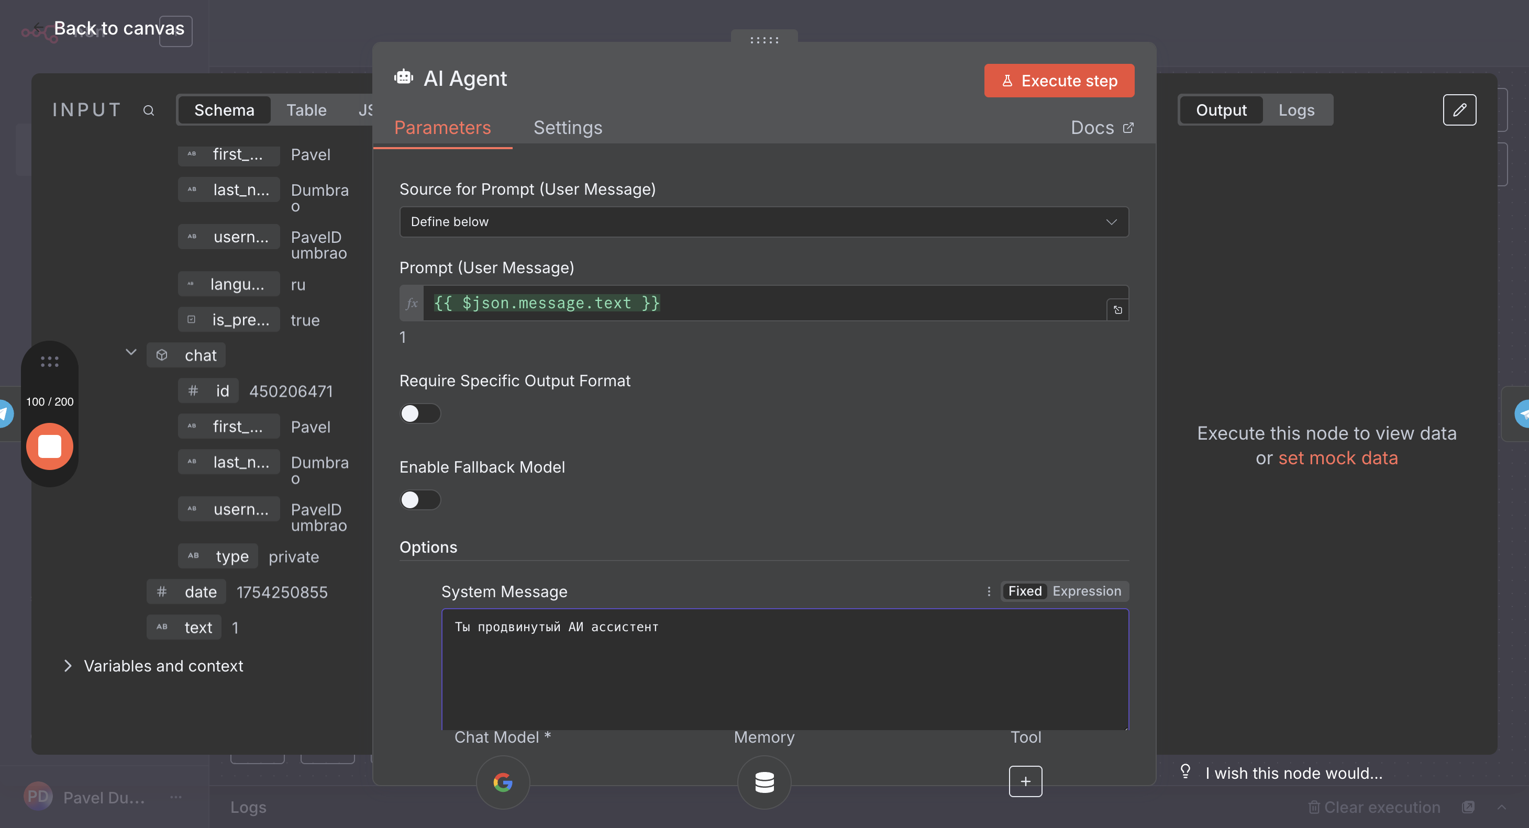Open the Memory database node icon

[764, 782]
